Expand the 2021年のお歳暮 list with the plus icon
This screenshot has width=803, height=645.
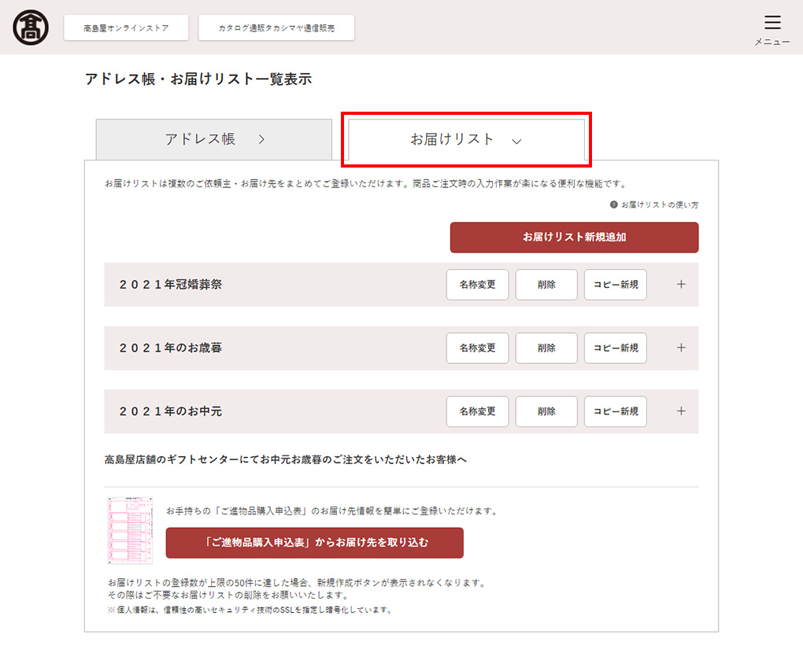coord(681,348)
